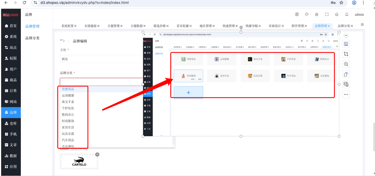Switch to the 品牌分类 tab

click(x=344, y=26)
